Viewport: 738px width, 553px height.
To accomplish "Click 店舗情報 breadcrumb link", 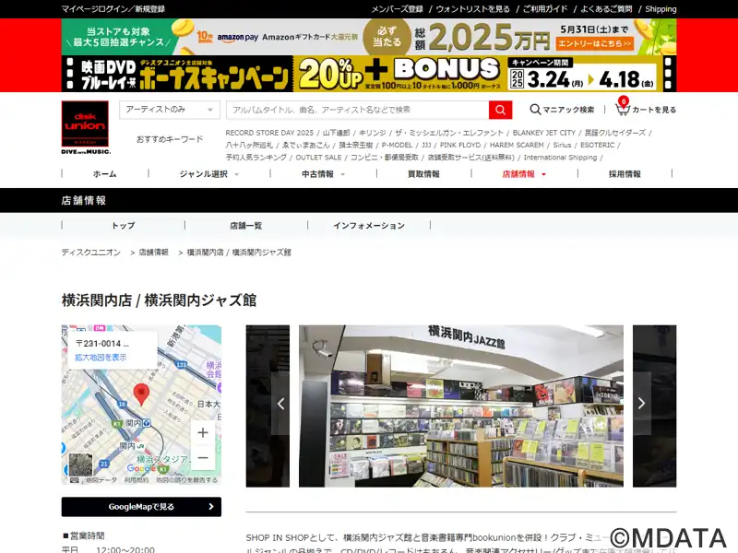I will pos(153,253).
